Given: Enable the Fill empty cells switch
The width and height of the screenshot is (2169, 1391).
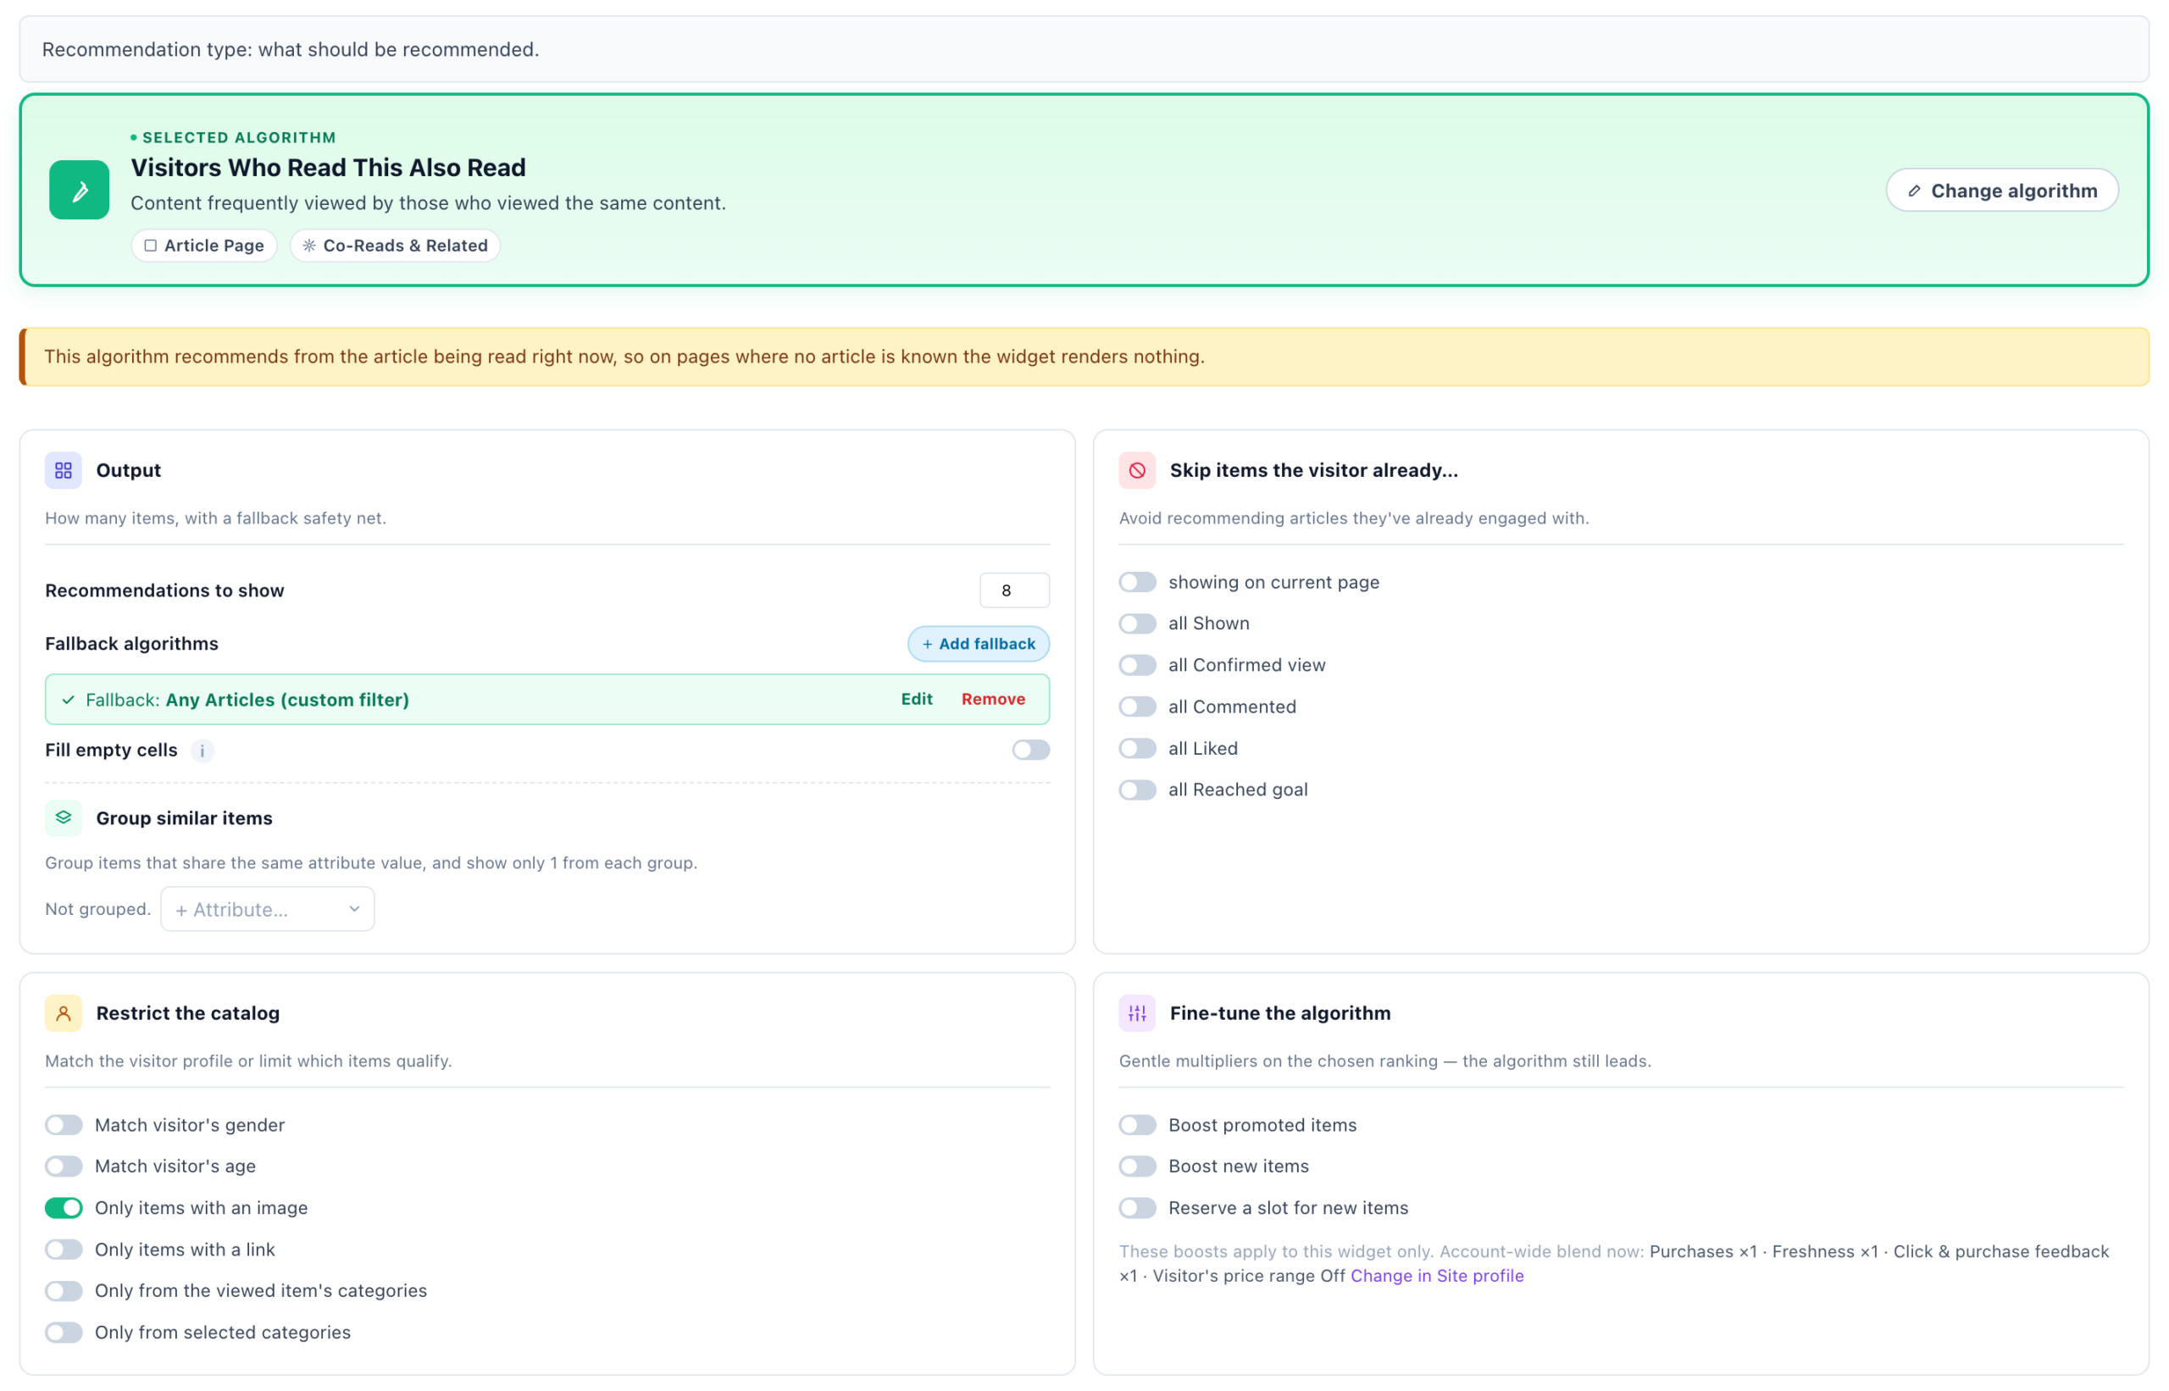Looking at the screenshot, I should [1031, 750].
